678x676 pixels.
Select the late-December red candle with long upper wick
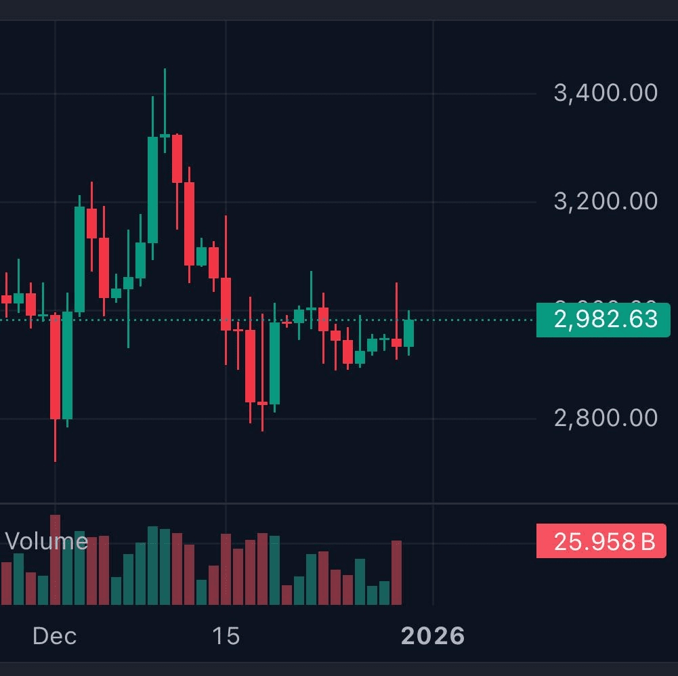pos(396,343)
